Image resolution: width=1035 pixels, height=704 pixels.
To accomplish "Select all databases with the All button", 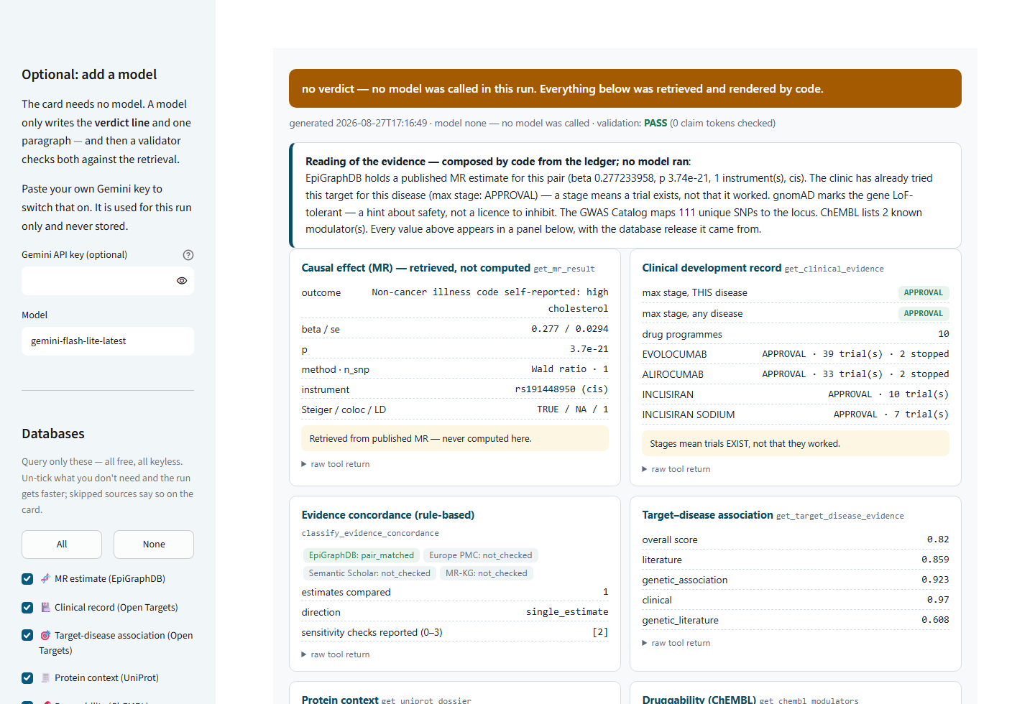I will click(62, 545).
